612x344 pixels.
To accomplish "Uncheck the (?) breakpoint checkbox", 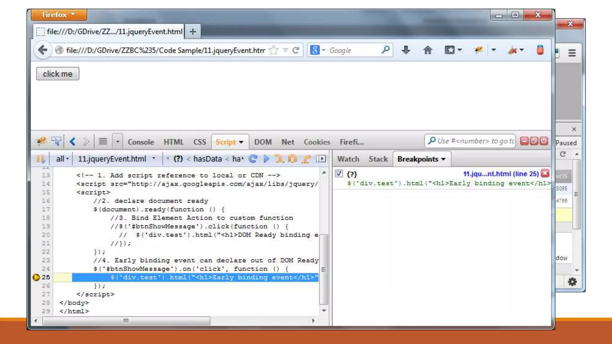I will coord(339,173).
